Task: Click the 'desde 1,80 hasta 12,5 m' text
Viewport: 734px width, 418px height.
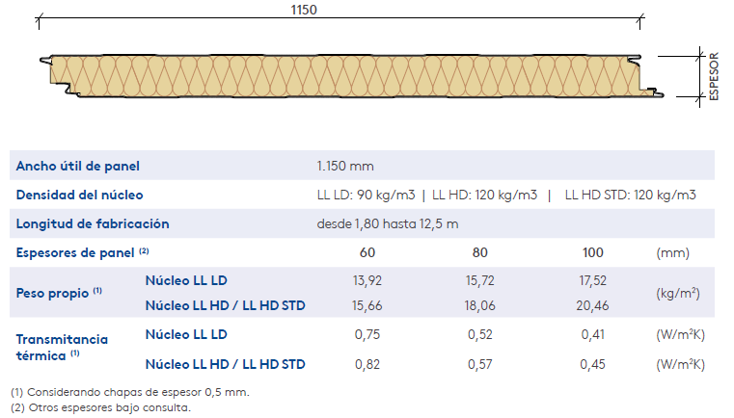Action: (388, 224)
